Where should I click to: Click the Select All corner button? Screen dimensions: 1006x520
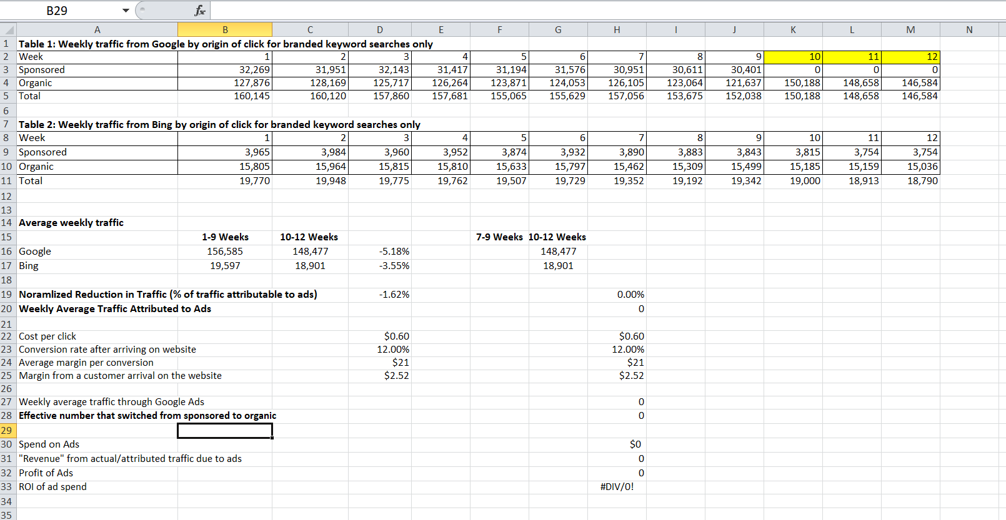click(x=8, y=29)
